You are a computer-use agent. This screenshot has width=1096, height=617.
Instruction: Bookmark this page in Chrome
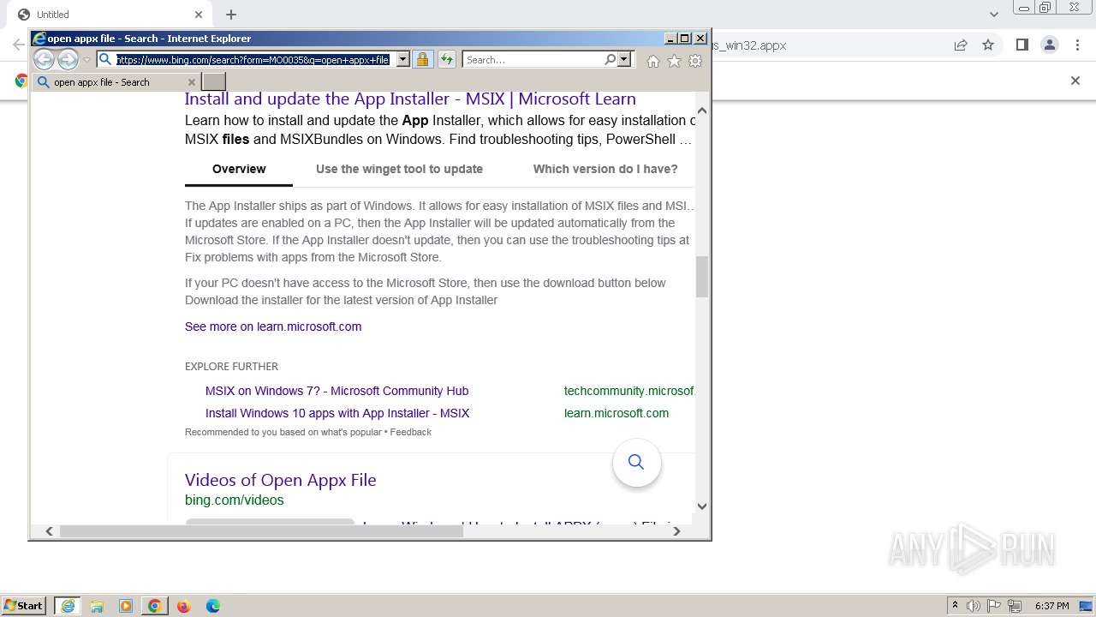pos(988,45)
